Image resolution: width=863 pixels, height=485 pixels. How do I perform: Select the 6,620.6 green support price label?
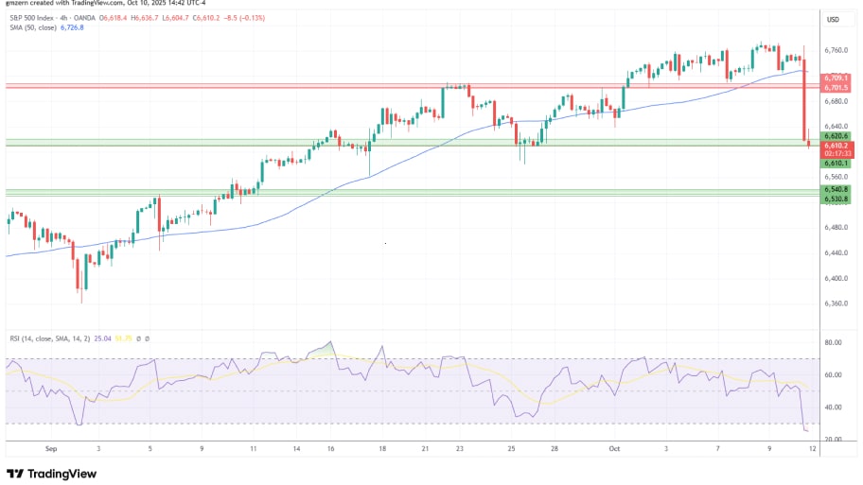pyautogui.click(x=835, y=136)
